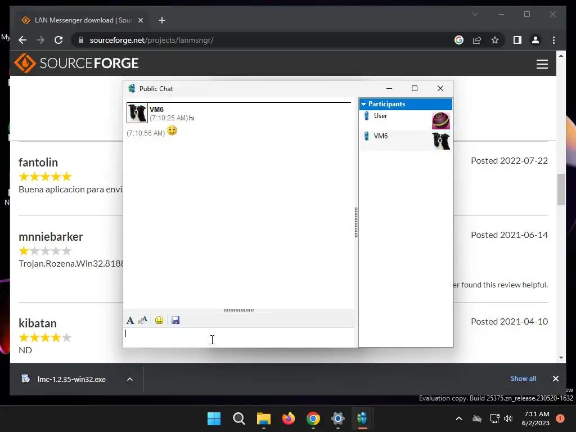This screenshot has width=576, height=432.
Task: Click the page vertical scrollbar thumb
Action: click(561, 189)
